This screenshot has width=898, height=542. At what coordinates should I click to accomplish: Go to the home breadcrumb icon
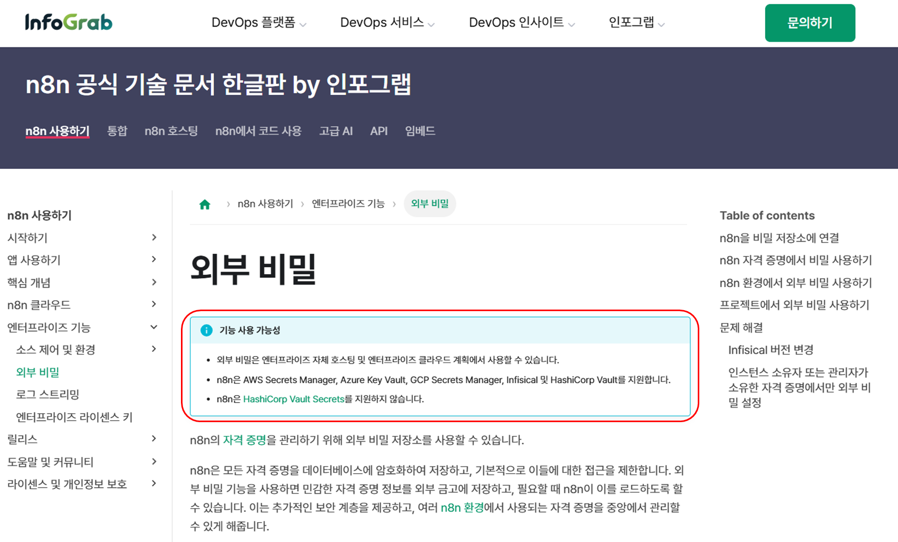click(205, 204)
